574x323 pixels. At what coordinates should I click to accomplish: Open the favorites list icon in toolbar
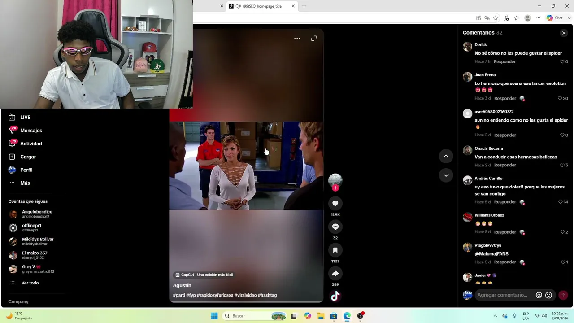517,18
